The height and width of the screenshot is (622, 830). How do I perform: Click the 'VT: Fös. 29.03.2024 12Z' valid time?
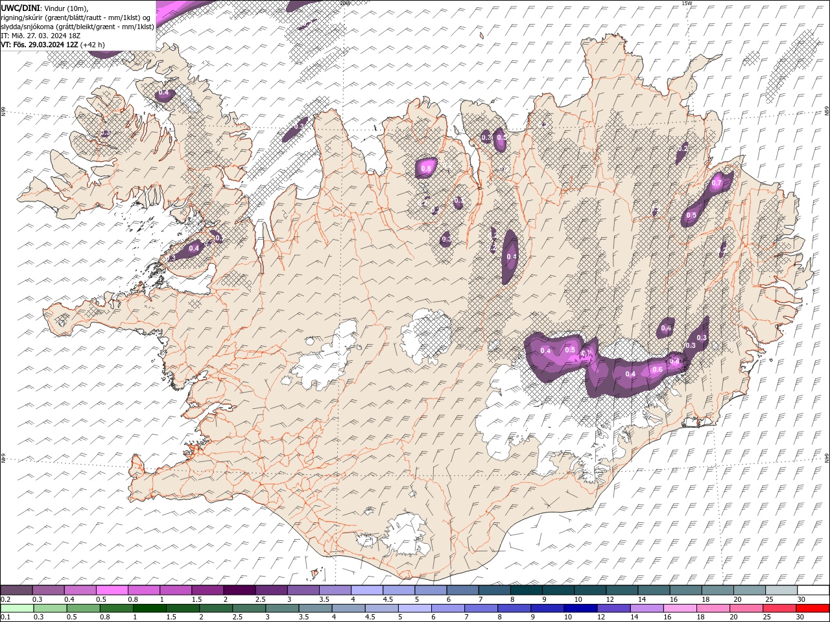coord(40,45)
